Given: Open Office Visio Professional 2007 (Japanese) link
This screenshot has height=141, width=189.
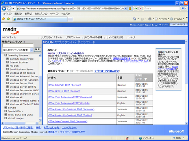Looking at the screenshot, I should [x=70, y=97].
